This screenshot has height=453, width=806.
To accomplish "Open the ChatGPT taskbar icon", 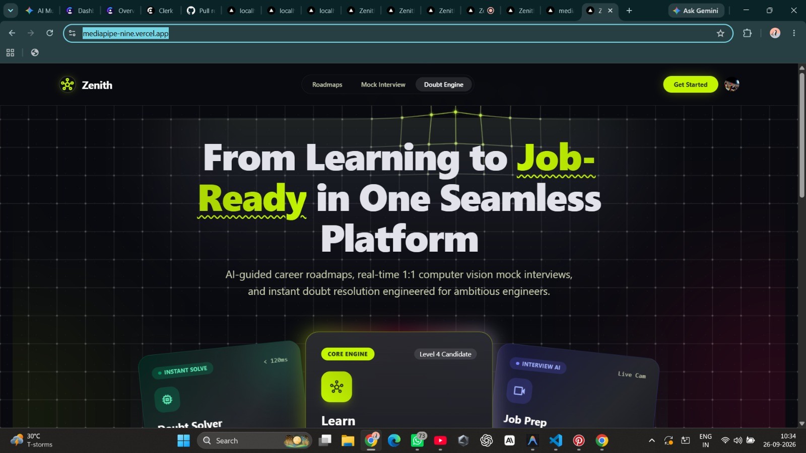I will pos(486,440).
